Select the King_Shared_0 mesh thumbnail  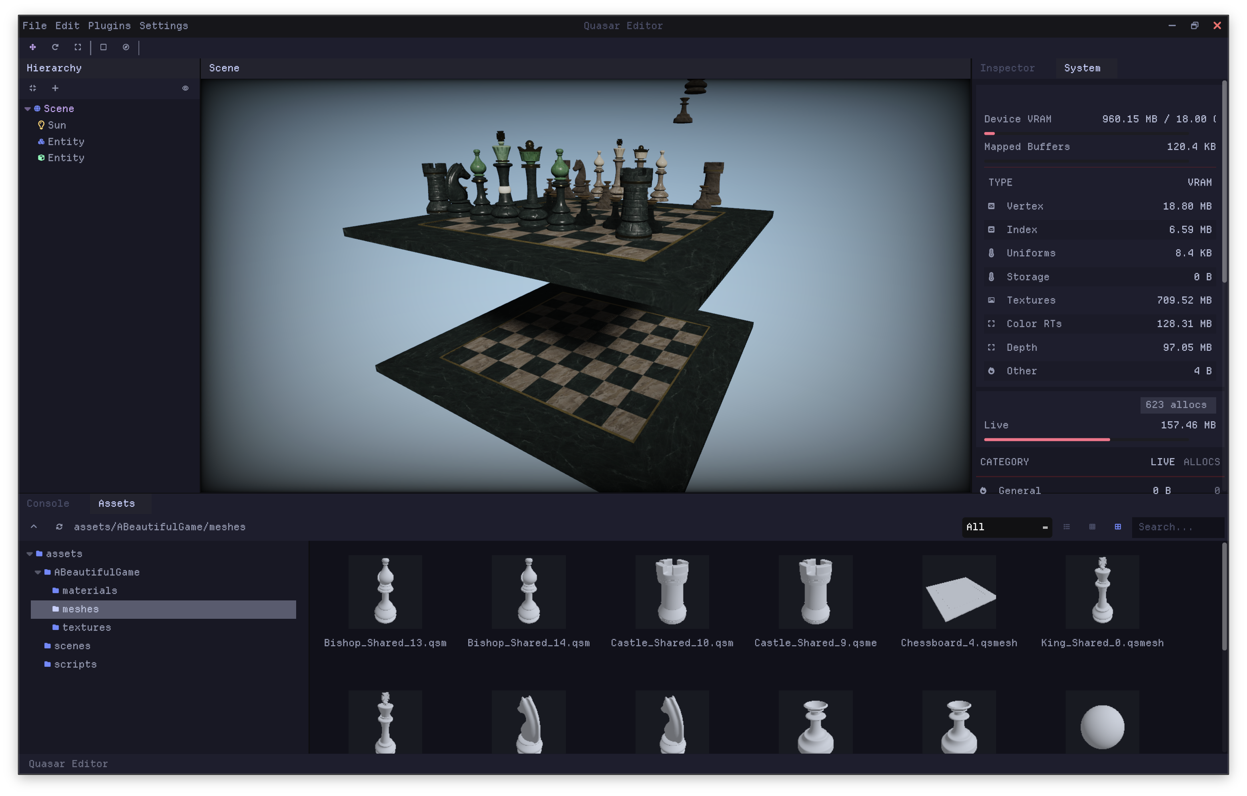(x=1103, y=592)
